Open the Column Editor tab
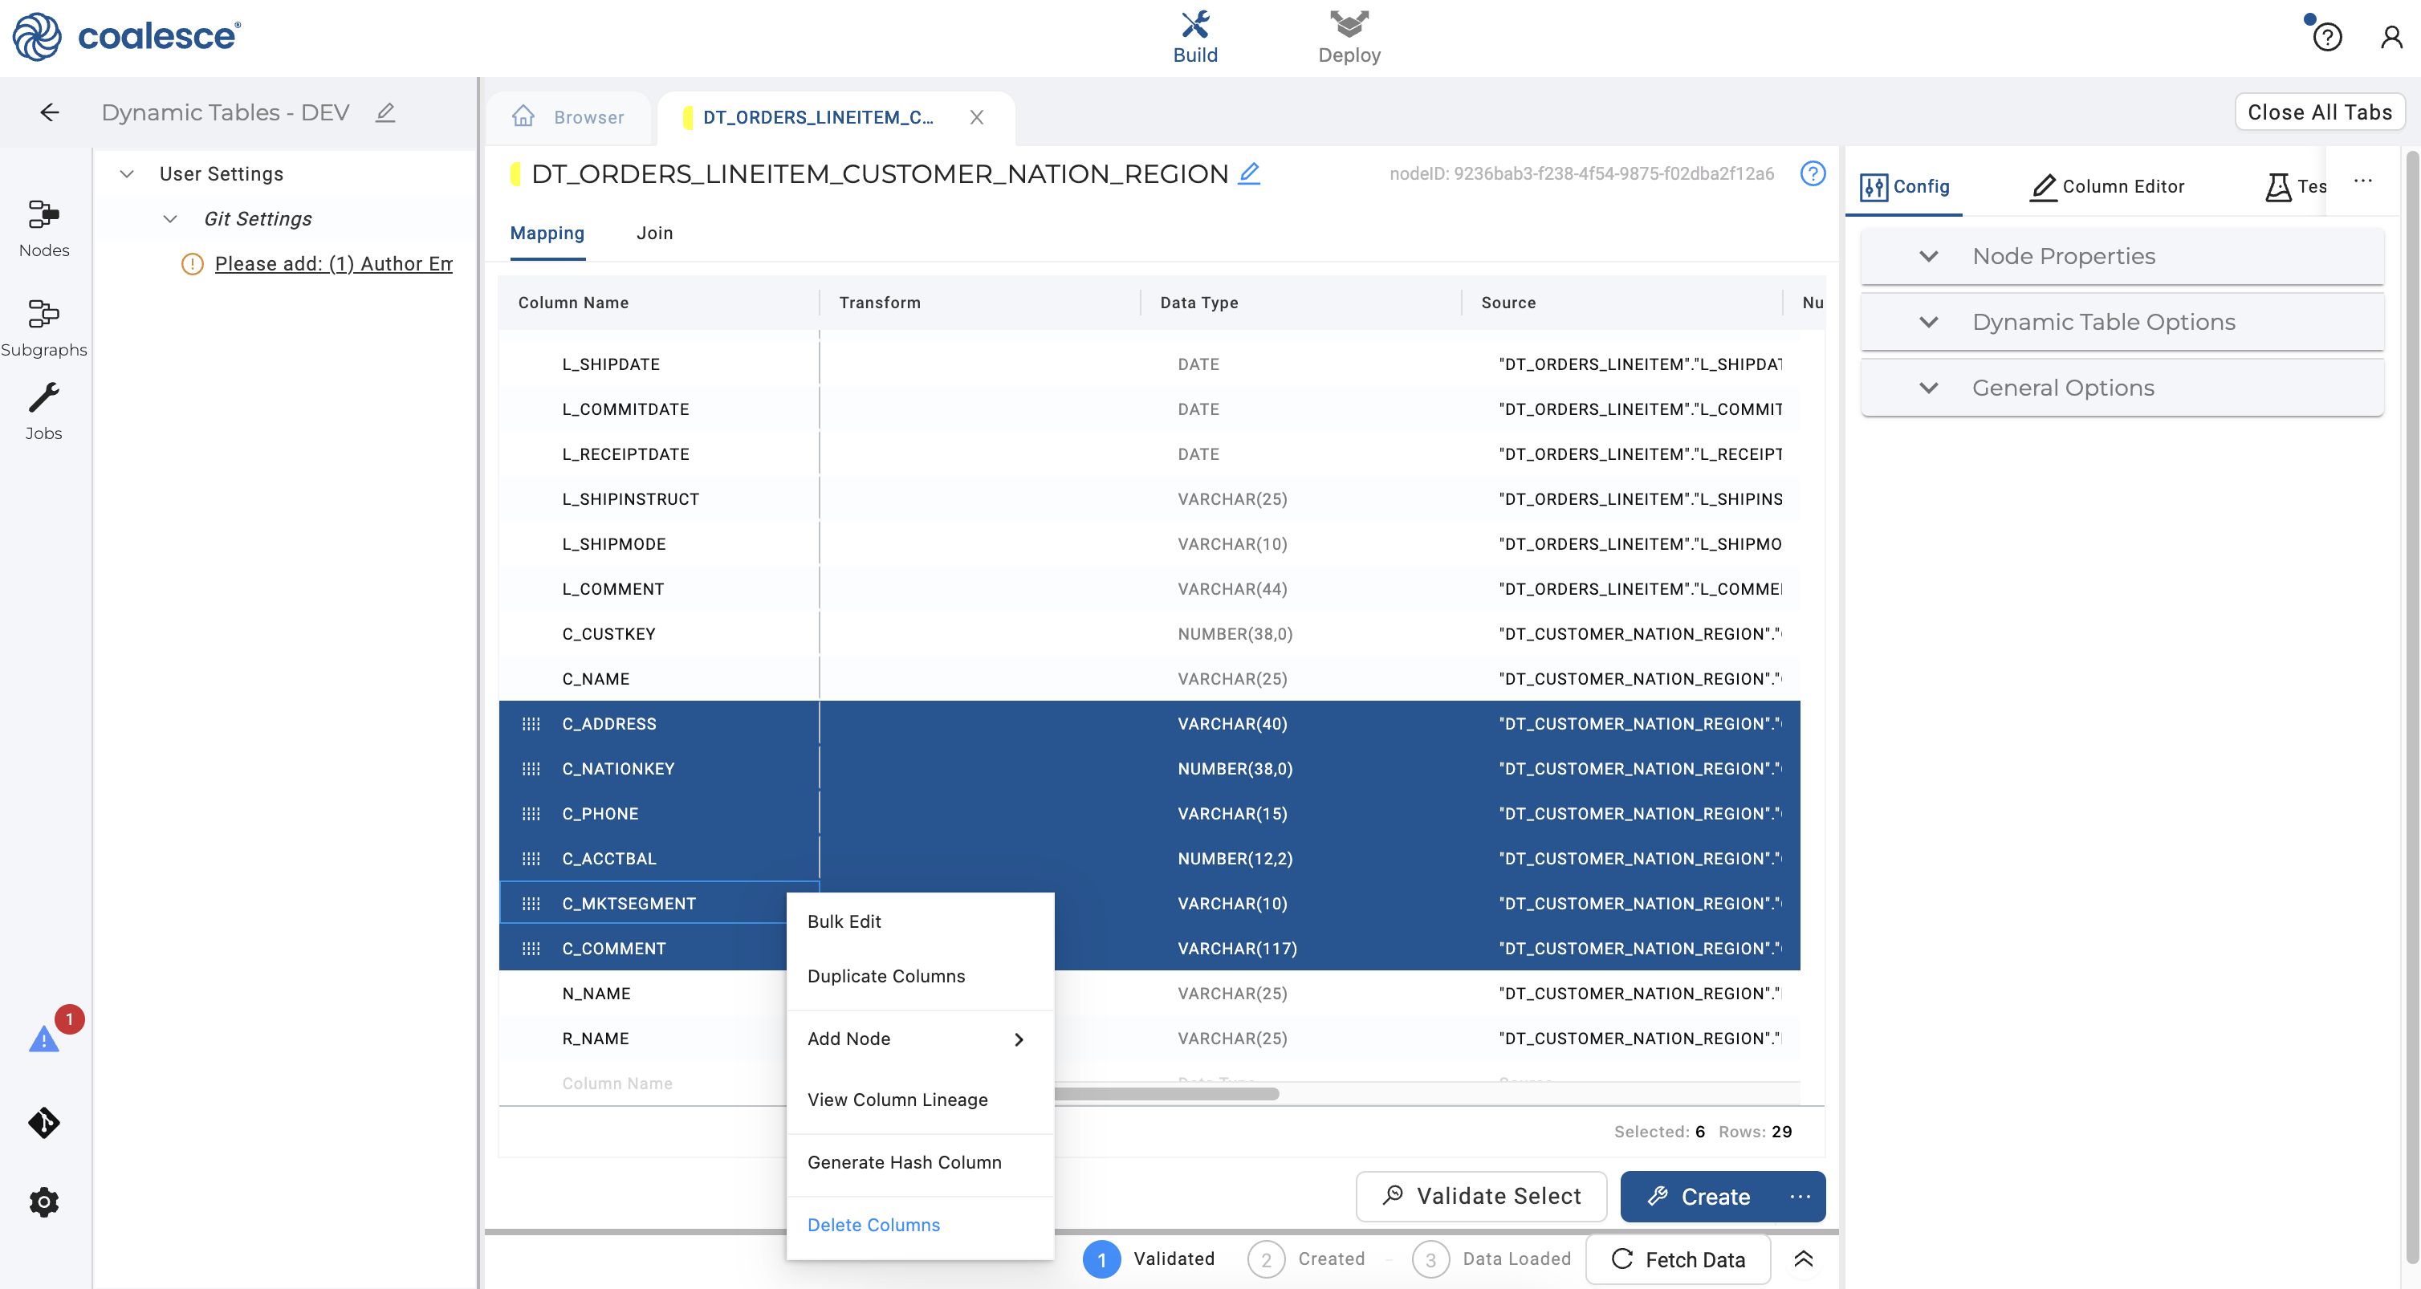 2107,187
